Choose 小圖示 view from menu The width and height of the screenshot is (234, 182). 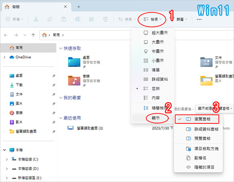[153, 61]
